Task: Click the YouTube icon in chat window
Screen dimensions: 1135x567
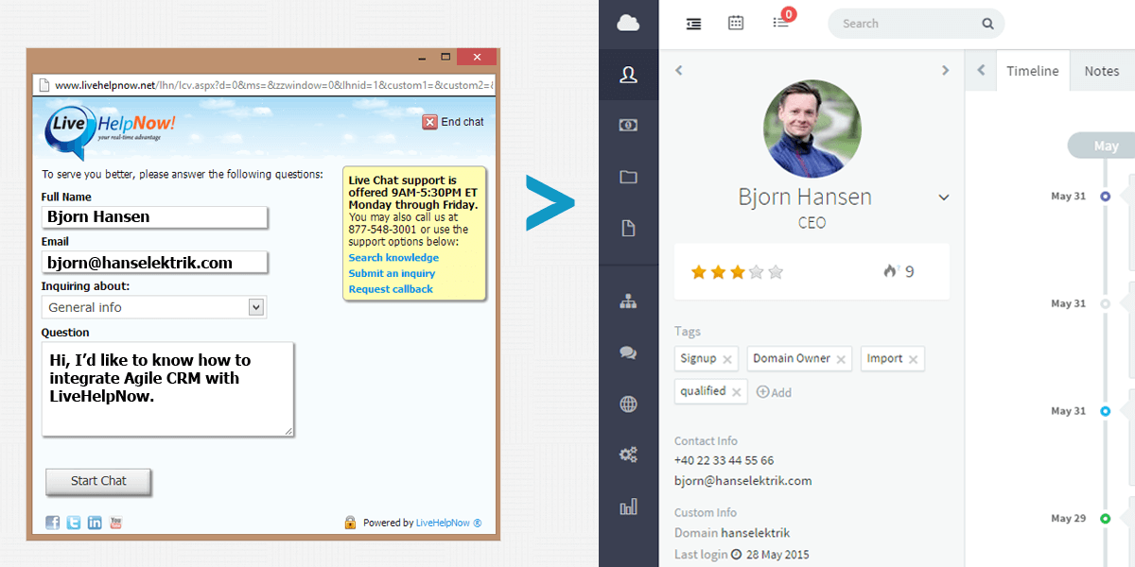Action: click(115, 523)
